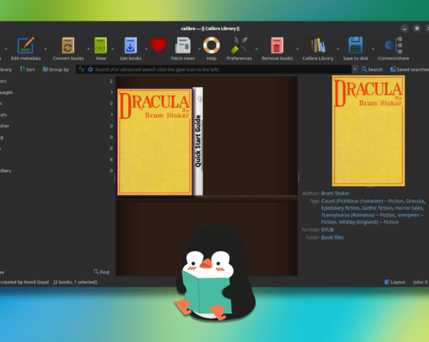Open the Calibre Library icon
This screenshot has height=342, width=429.
318,45
